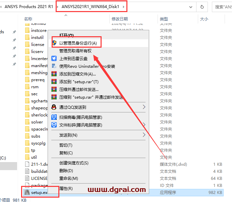Image resolution: width=232 pixels, height=202 pixels.
Task: Sort by '大小' column header
Action: point(204,19)
